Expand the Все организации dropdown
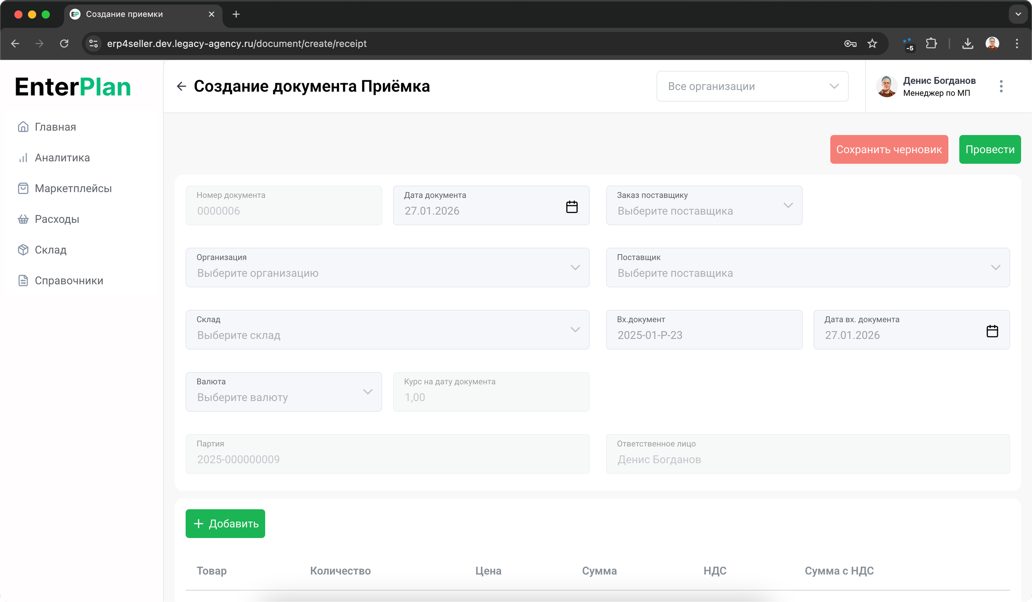Screen dimensions: 1032x602 coord(752,86)
